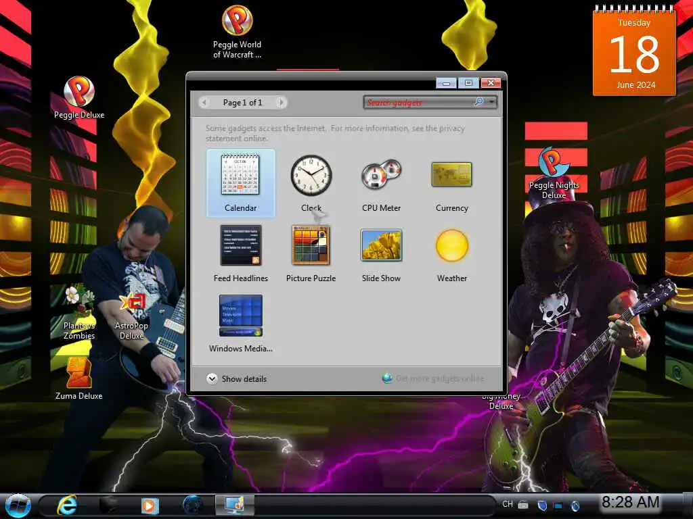
Task: Open Peggle Deluxe desktop shortcut
Action: [79, 97]
